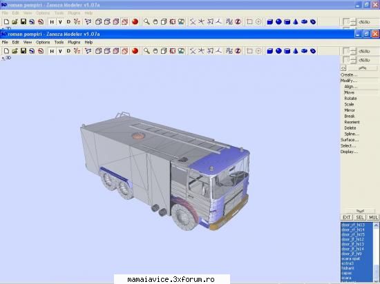Click the Zoom magnifier in the back window toolbar

pyautogui.click(x=146, y=22)
